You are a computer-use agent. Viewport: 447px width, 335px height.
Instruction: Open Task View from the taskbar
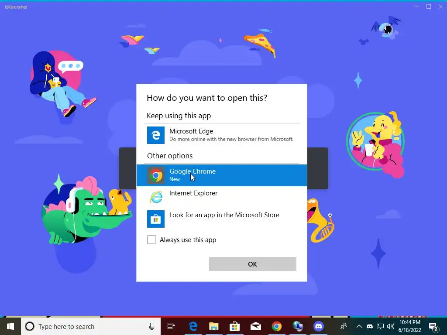point(171,326)
